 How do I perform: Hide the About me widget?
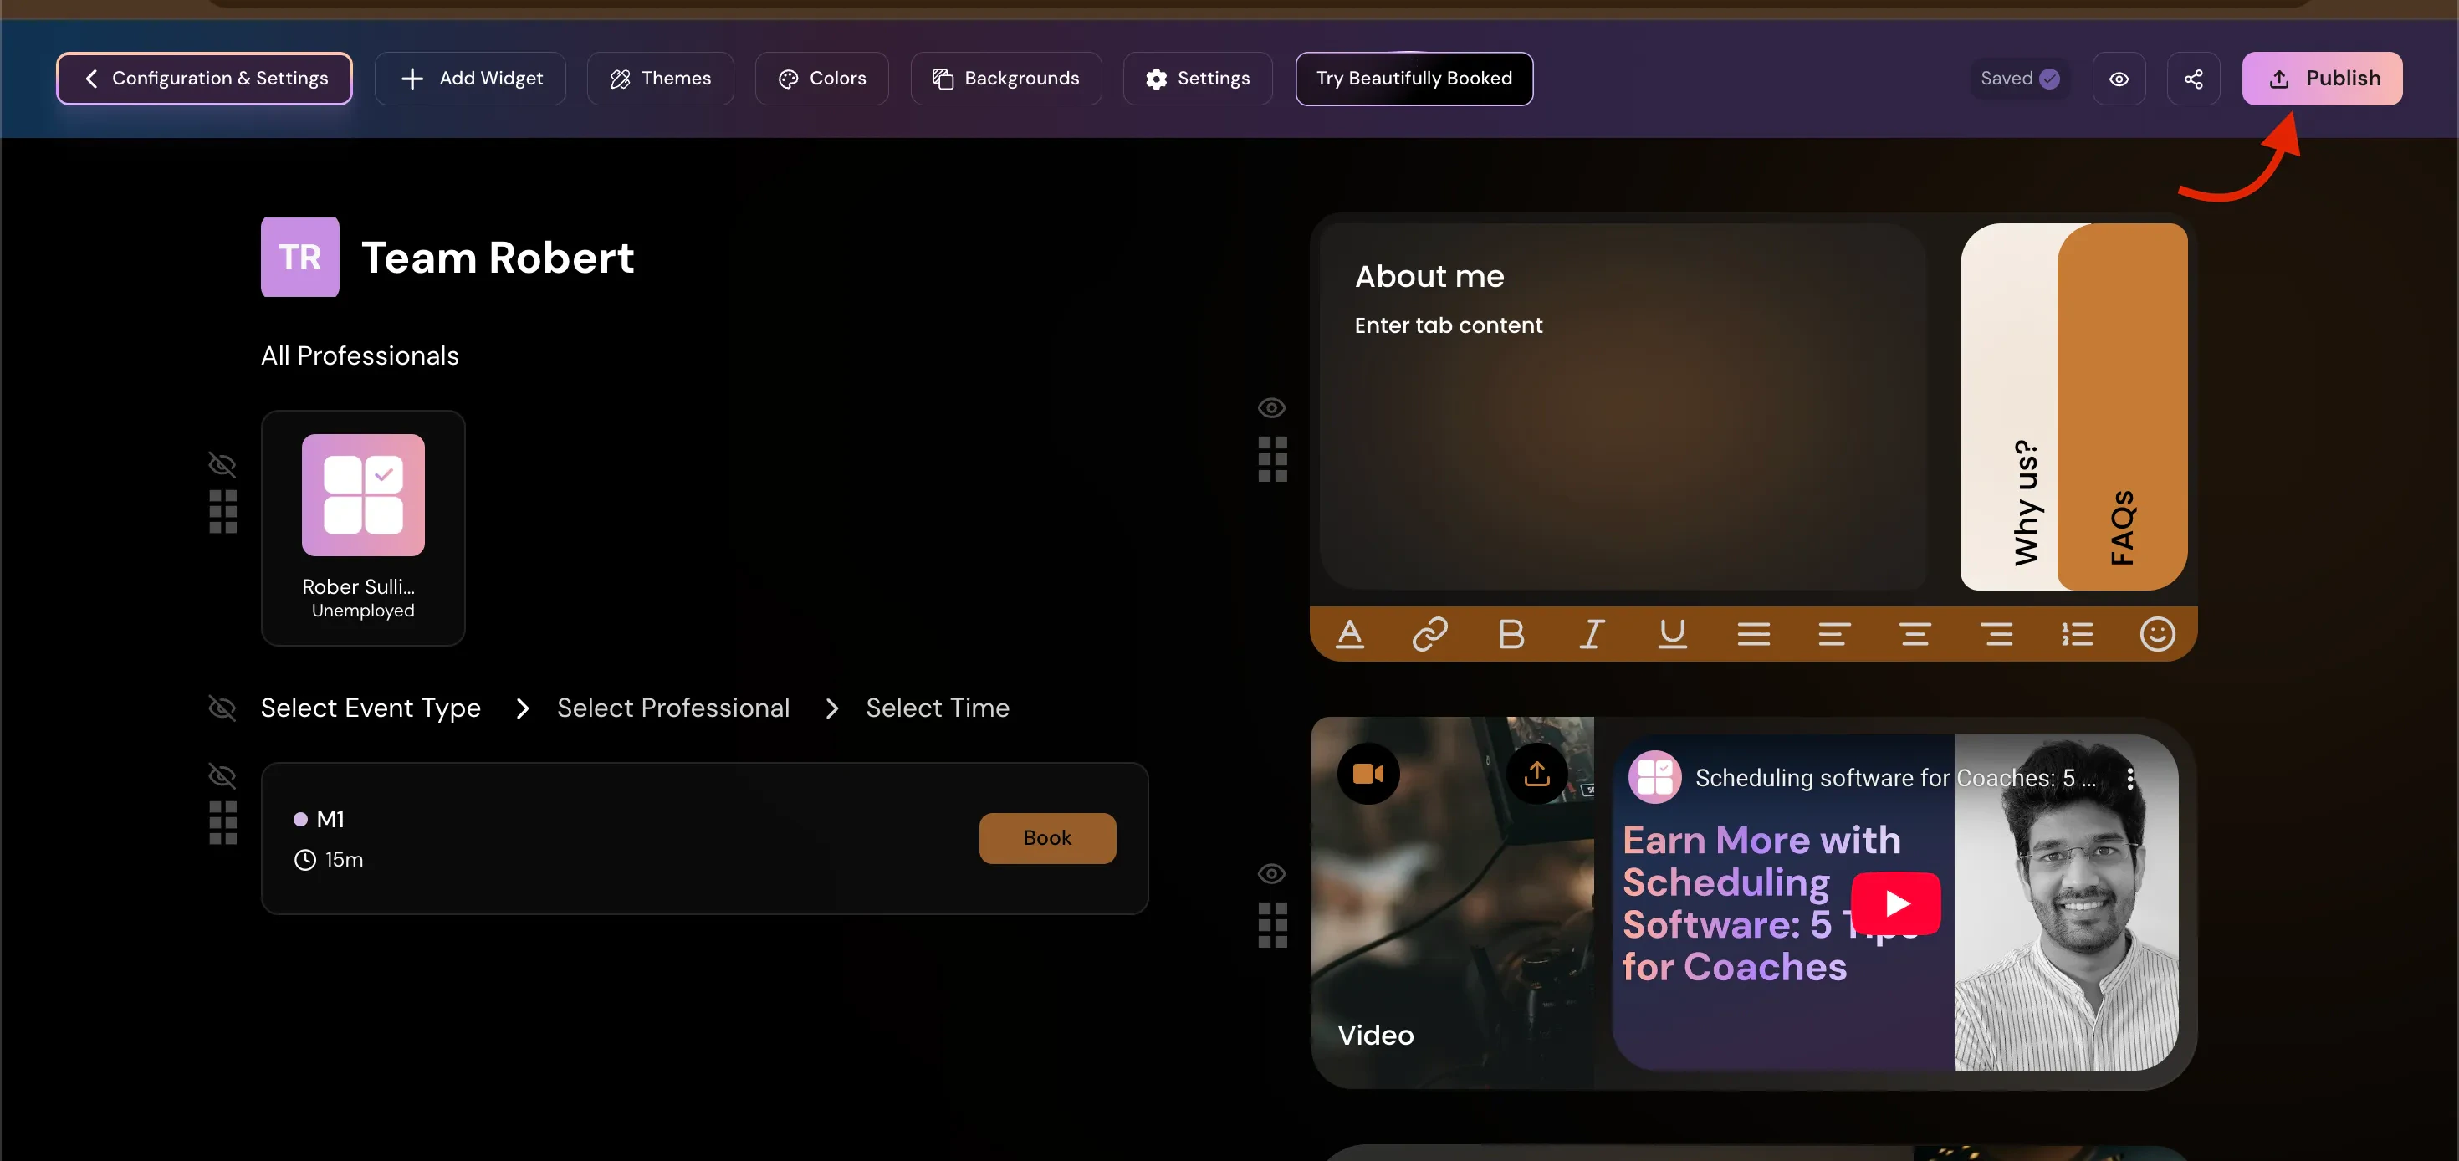(1271, 407)
